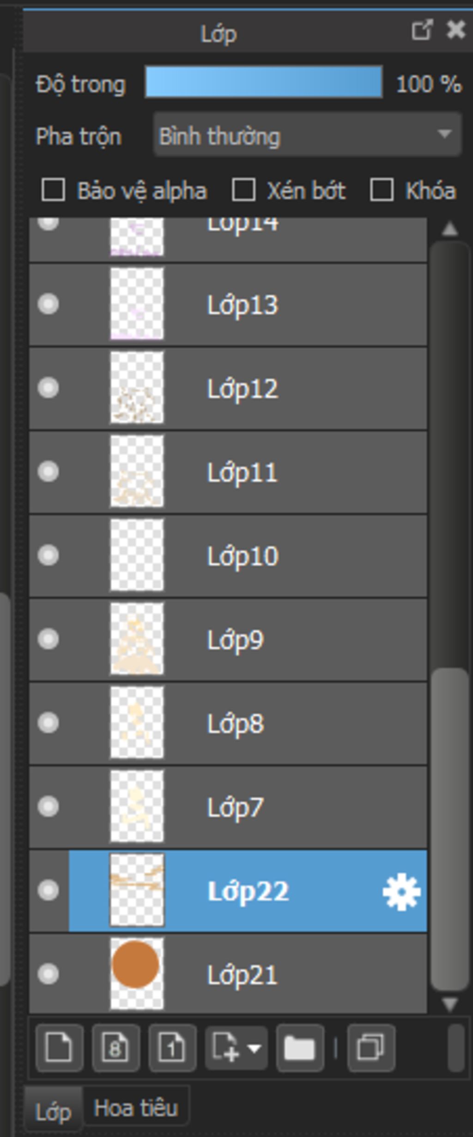Create a new color layer
The image size is (473, 1137).
point(59,1047)
